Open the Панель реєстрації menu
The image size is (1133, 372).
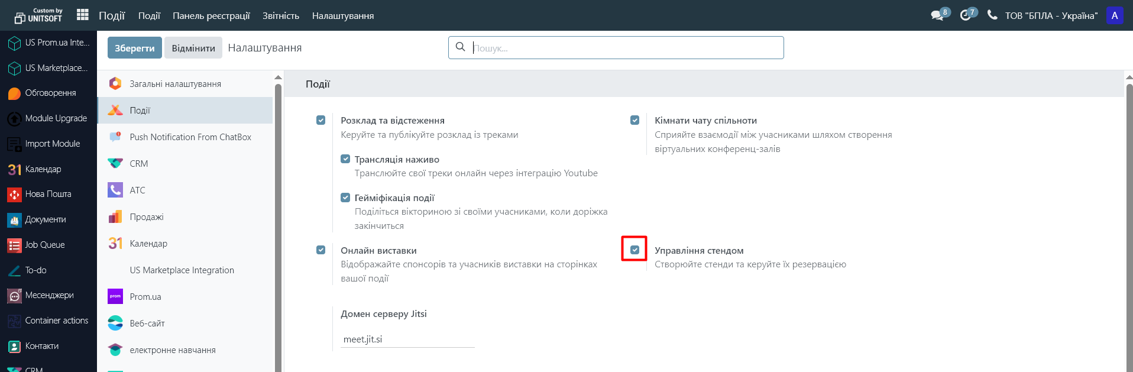(x=211, y=15)
